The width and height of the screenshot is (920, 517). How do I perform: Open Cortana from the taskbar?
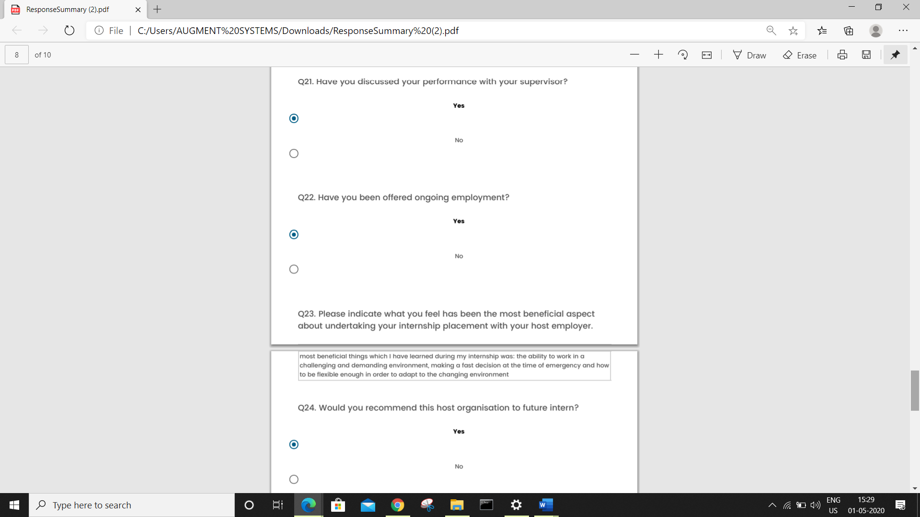(249, 505)
